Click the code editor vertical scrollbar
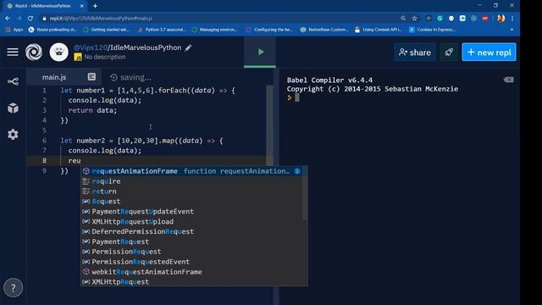Image resolution: width=542 pixels, height=305 pixels. click(x=269, y=125)
